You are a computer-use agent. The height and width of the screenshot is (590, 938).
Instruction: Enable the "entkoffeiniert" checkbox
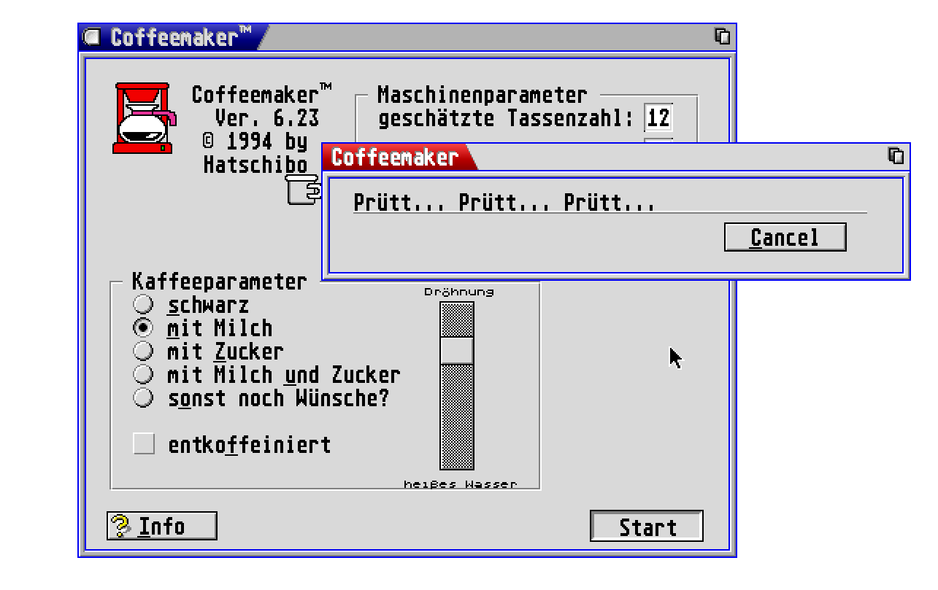tap(144, 443)
